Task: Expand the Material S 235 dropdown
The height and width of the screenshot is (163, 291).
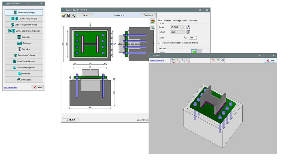Action: coord(184,32)
